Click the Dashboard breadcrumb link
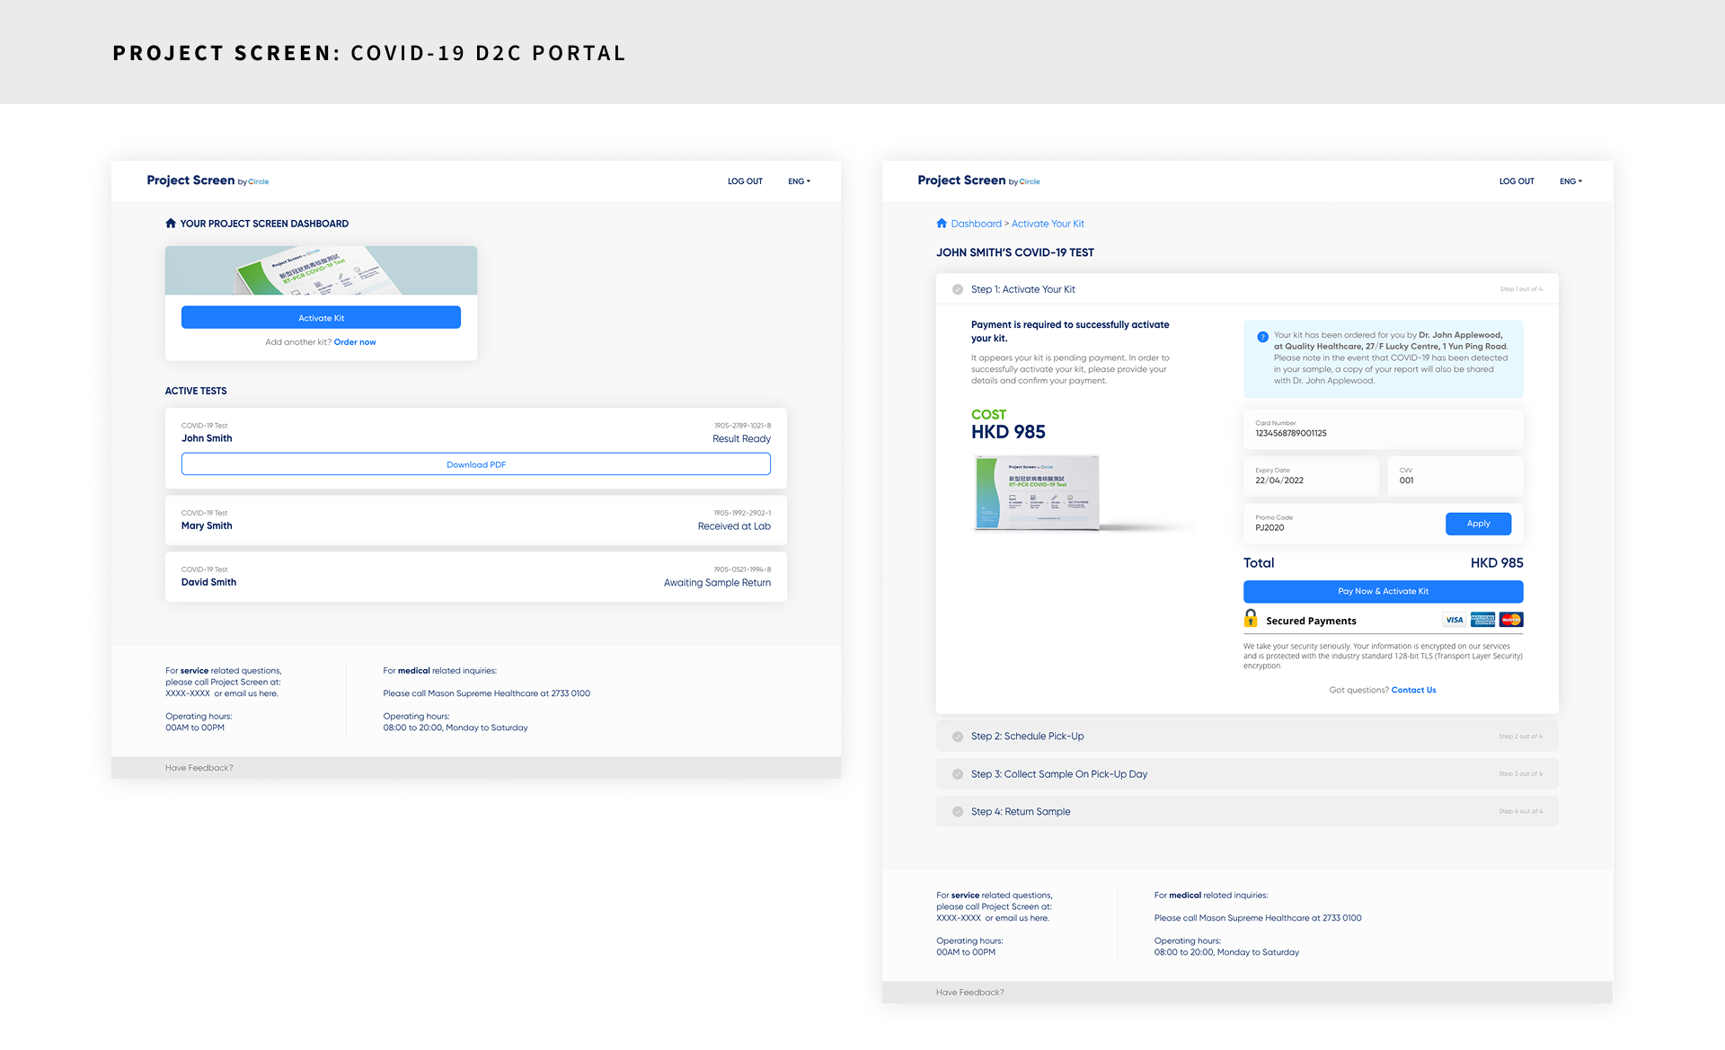 (x=976, y=224)
